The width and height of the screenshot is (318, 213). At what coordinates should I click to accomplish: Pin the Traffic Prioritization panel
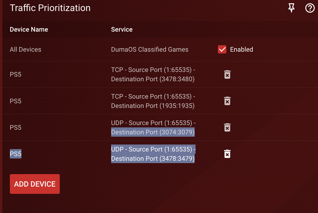291,8
